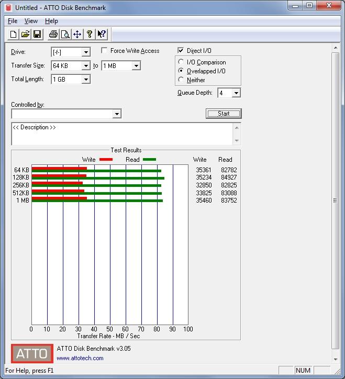Click the Start benchmark button
The image size is (345, 379).
pyautogui.click(x=224, y=114)
